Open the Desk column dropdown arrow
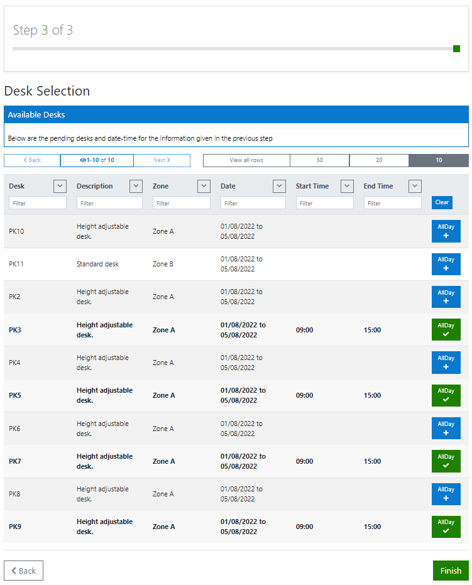This screenshot has height=585, width=472. [60, 186]
